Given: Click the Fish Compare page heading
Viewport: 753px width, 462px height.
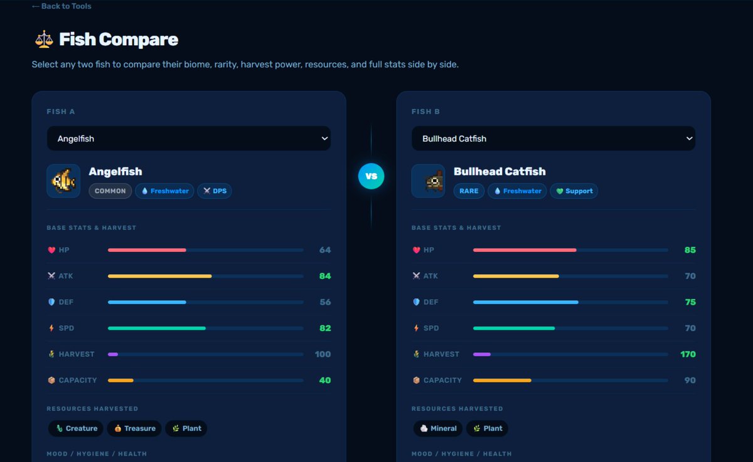Looking at the screenshot, I should pos(119,39).
